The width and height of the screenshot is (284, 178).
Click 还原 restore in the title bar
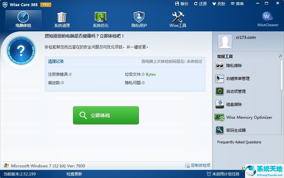[200, 4]
